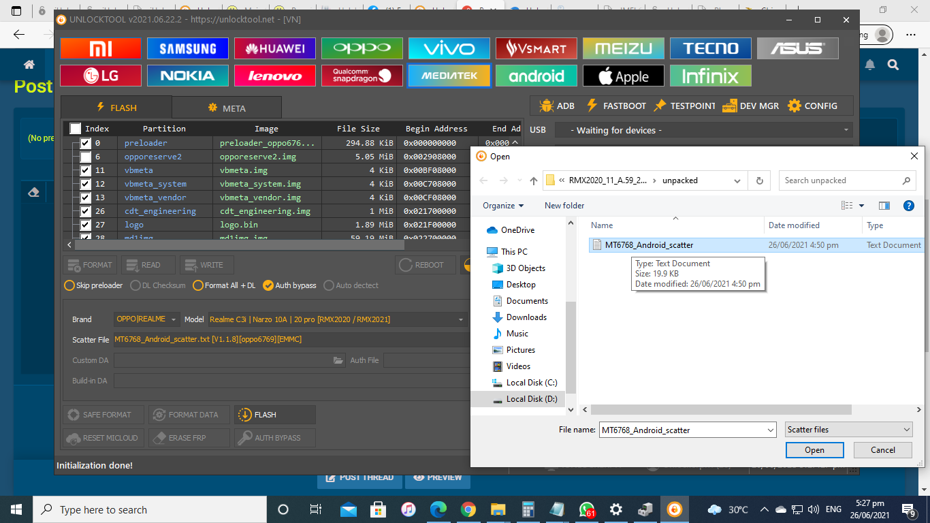Open the CONFIG settings
This screenshot has width=930, height=523.
click(x=812, y=106)
